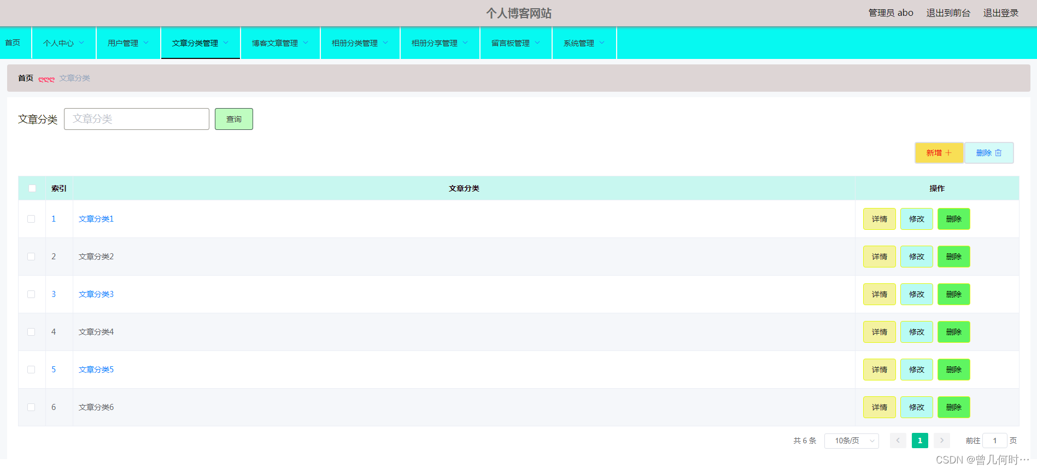Viewport: 1037px width, 470px height.
Task: Open 详情 for 文章分类6
Action: coord(880,407)
